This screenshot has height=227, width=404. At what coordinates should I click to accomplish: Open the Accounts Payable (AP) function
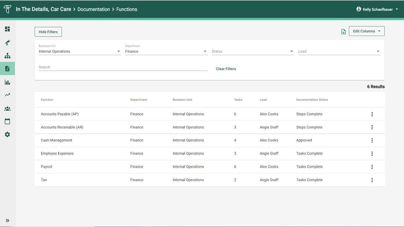click(x=60, y=114)
